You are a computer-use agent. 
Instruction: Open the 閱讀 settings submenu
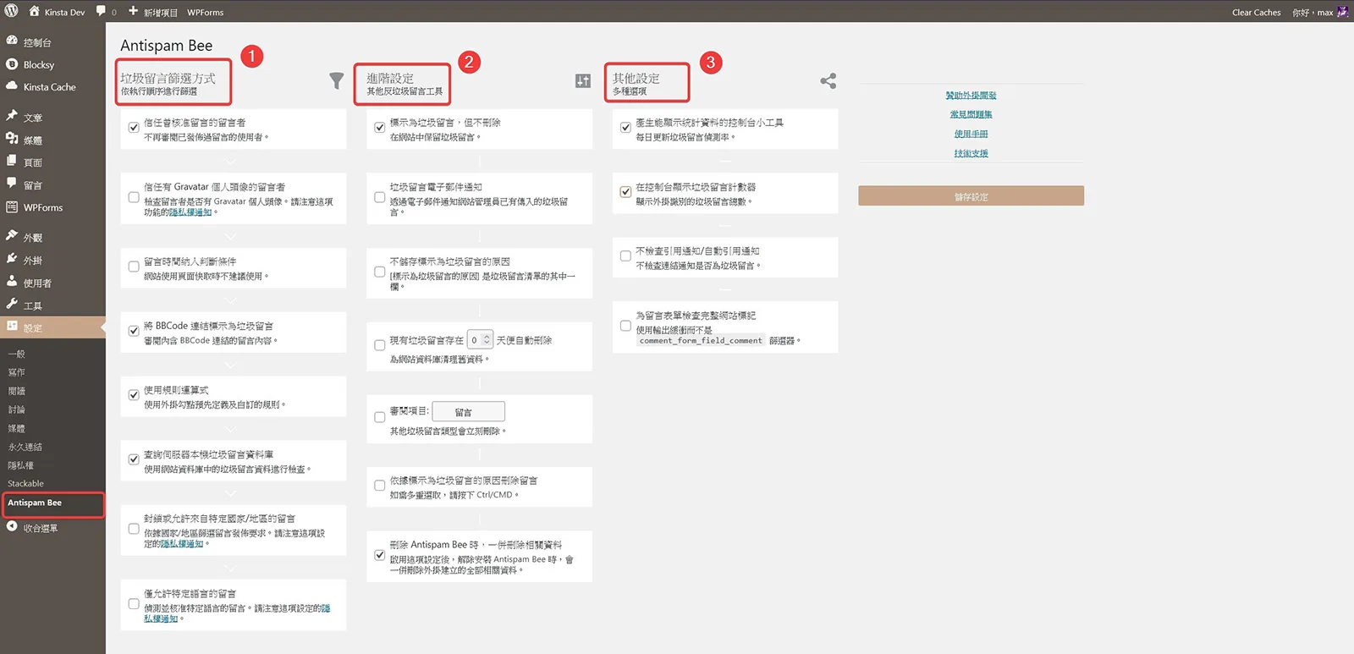point(17,391)
